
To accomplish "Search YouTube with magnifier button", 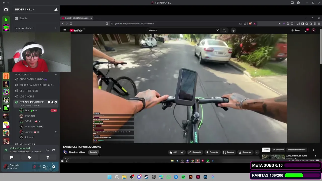I will [x=224, y=30].
